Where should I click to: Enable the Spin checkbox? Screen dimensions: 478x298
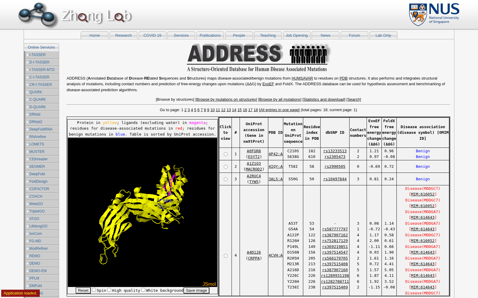[x=94, y=290]
